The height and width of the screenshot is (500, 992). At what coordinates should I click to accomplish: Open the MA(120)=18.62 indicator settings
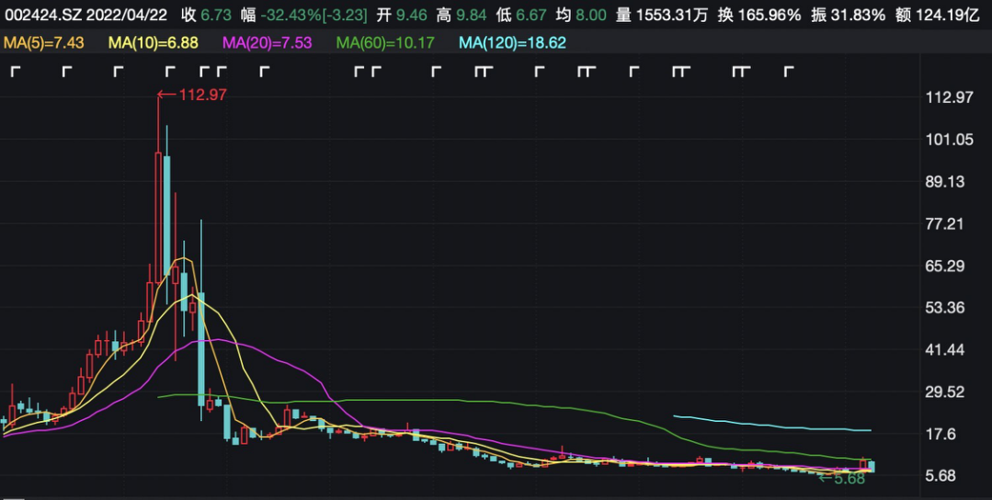(x=512, y=42)
